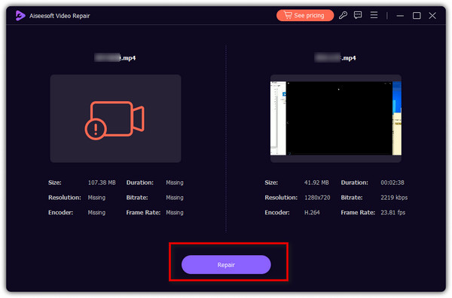Open the See pricing offer

pyautogui.click(x=305, y=15)
